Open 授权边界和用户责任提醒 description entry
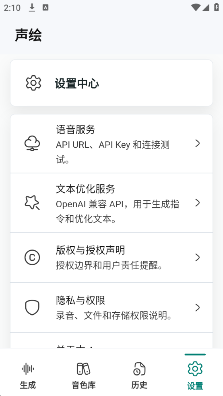This screenshot has width=223, height=396. [x=109, y=266]
